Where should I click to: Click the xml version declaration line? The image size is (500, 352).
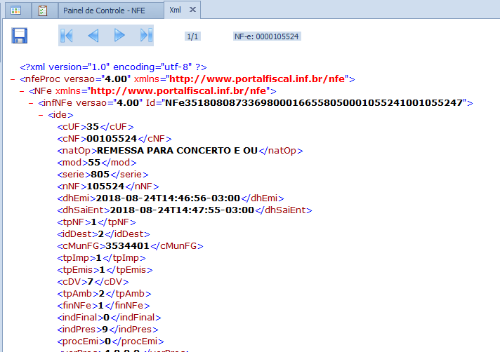[x=113, y=67]
